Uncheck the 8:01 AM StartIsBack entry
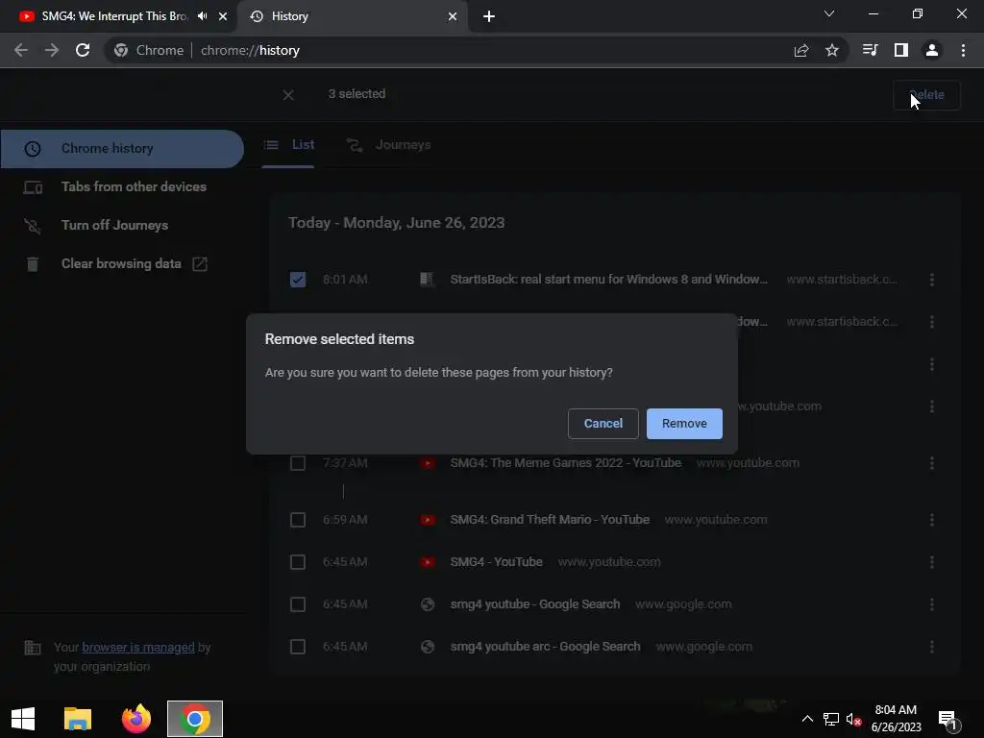Image resolution: width=984 pixels, height=738 pixels. 298,280
